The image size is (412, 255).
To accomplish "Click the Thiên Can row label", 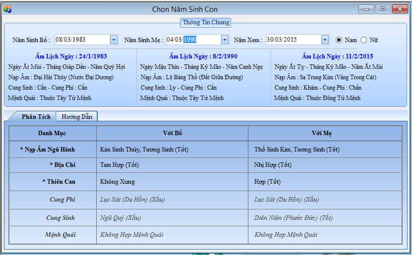I will pos(59,182).
